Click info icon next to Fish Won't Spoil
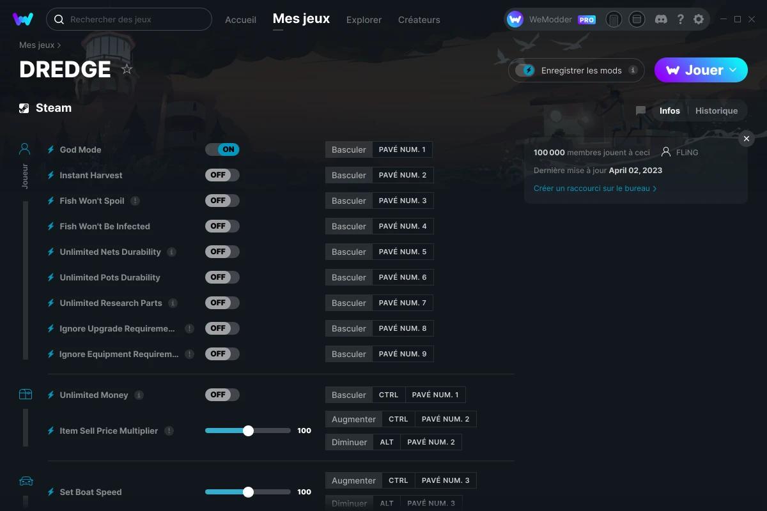 (x=135, y=201)
